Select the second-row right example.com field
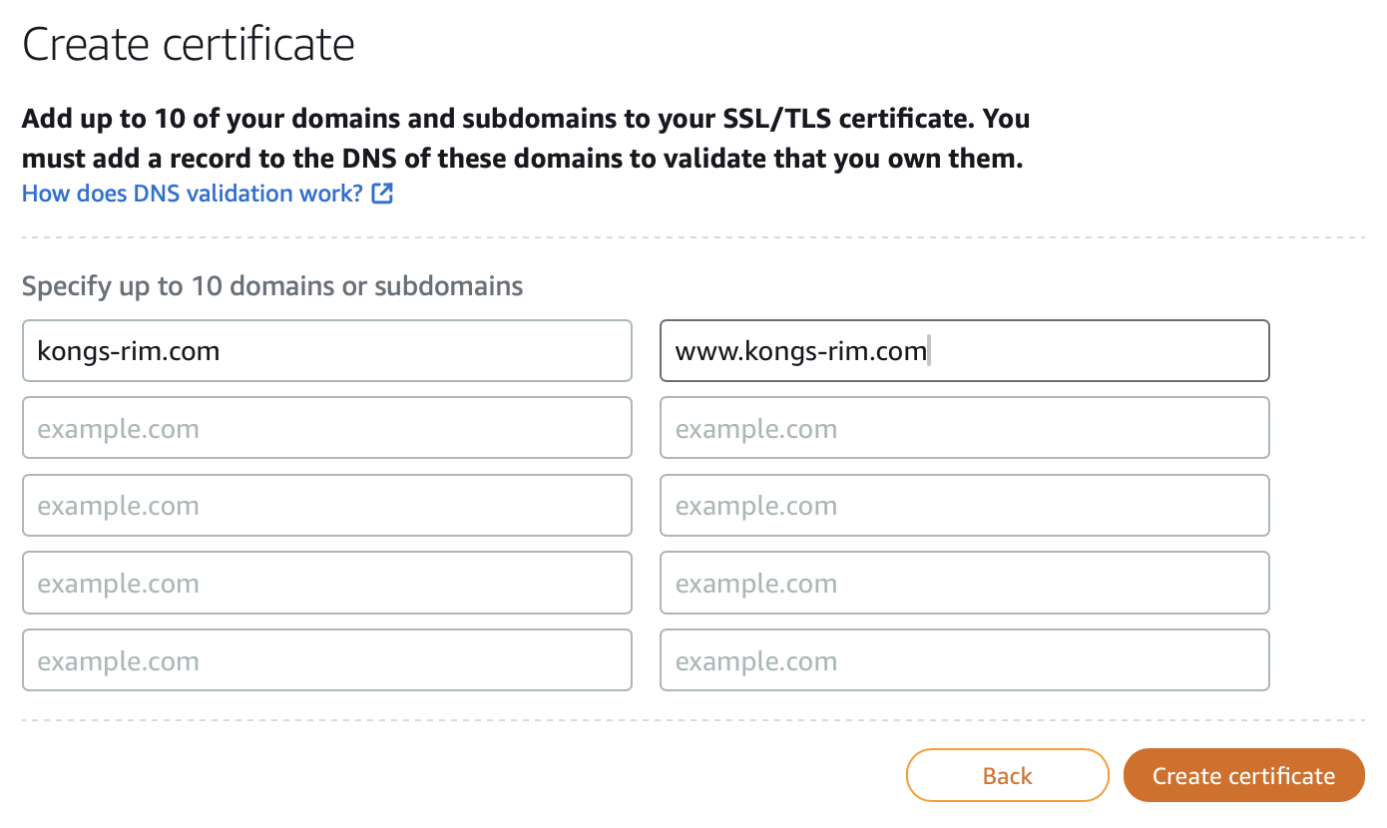1387x828 pixels. point(965,428)
